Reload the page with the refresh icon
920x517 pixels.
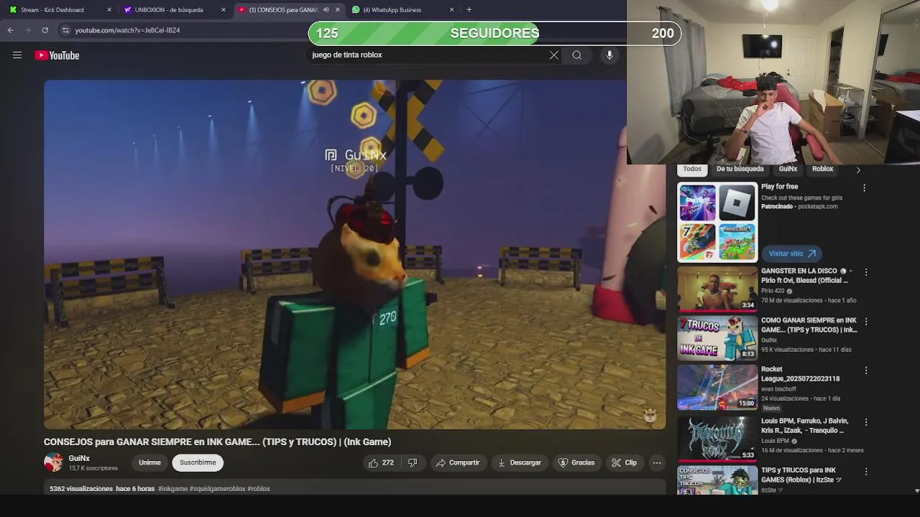[45, 30]
